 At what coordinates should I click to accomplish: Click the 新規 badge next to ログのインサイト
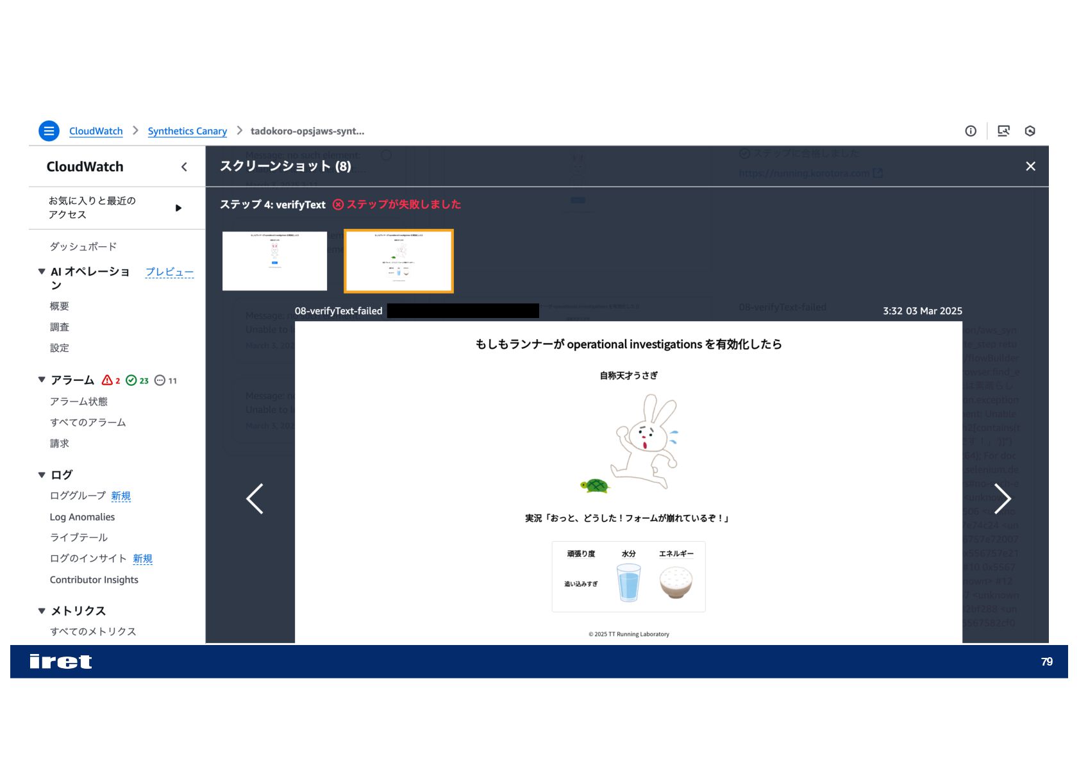click(x=143, y=558)
